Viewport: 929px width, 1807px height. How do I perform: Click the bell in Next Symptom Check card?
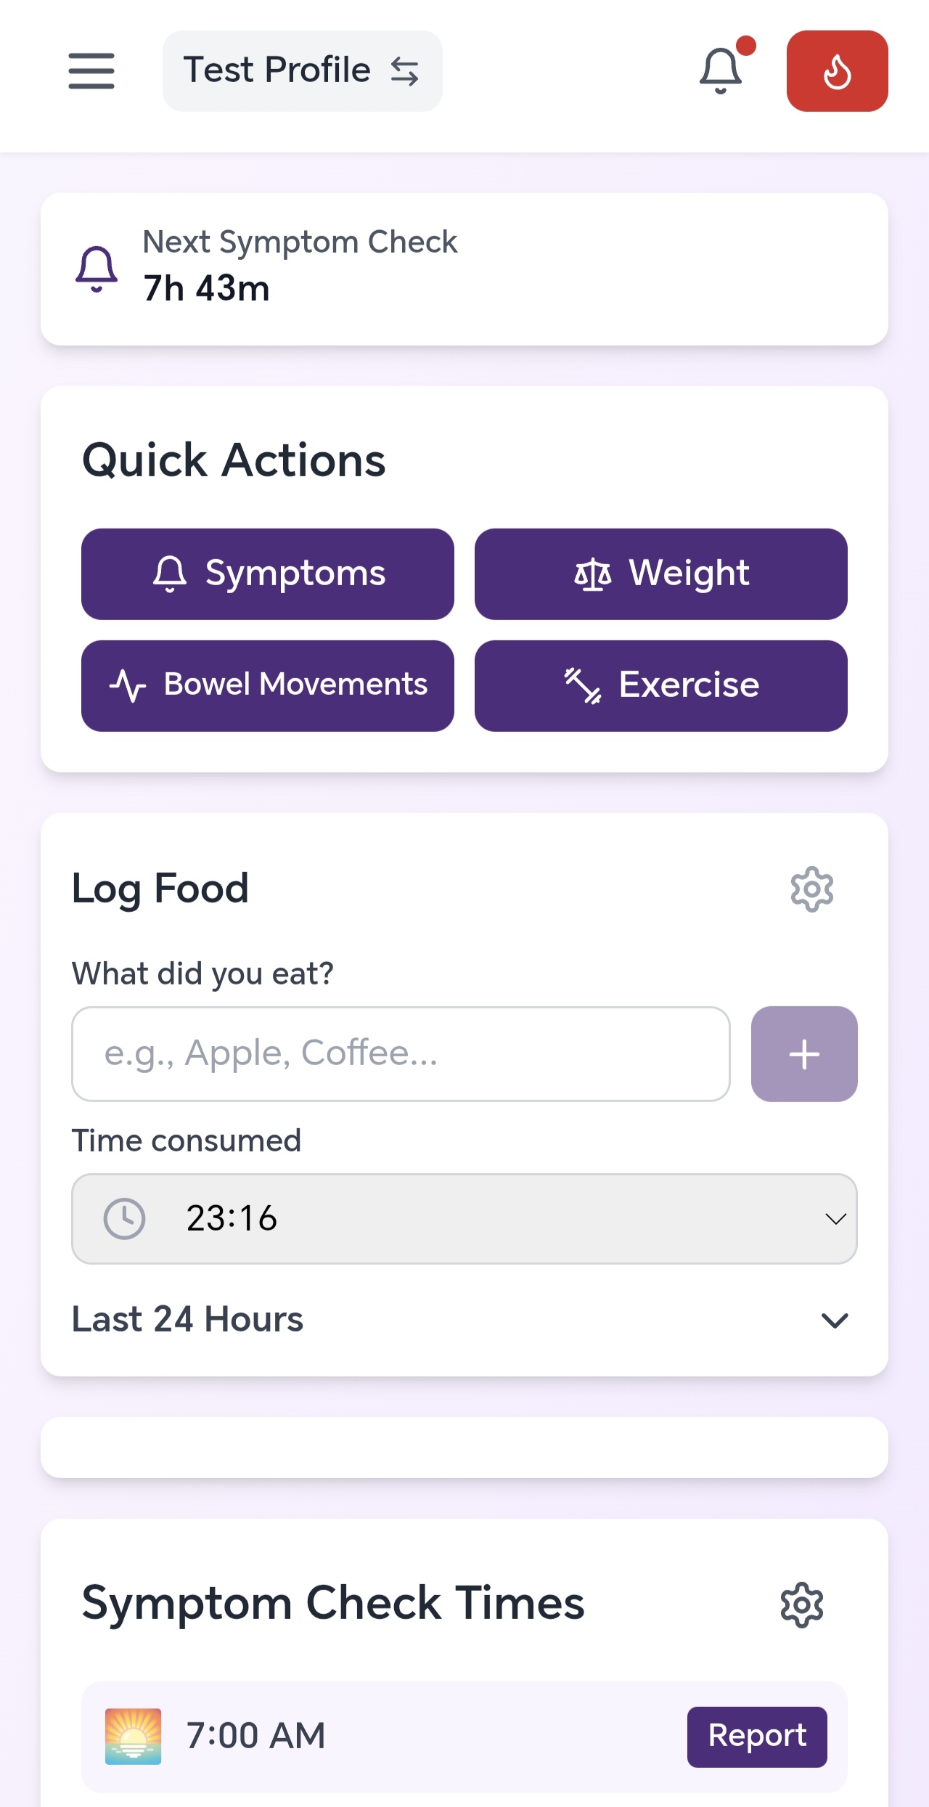pyautogui.click(x=97, y=269)
